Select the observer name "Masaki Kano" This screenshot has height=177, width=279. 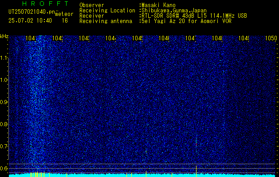click(x=158, y=5)
